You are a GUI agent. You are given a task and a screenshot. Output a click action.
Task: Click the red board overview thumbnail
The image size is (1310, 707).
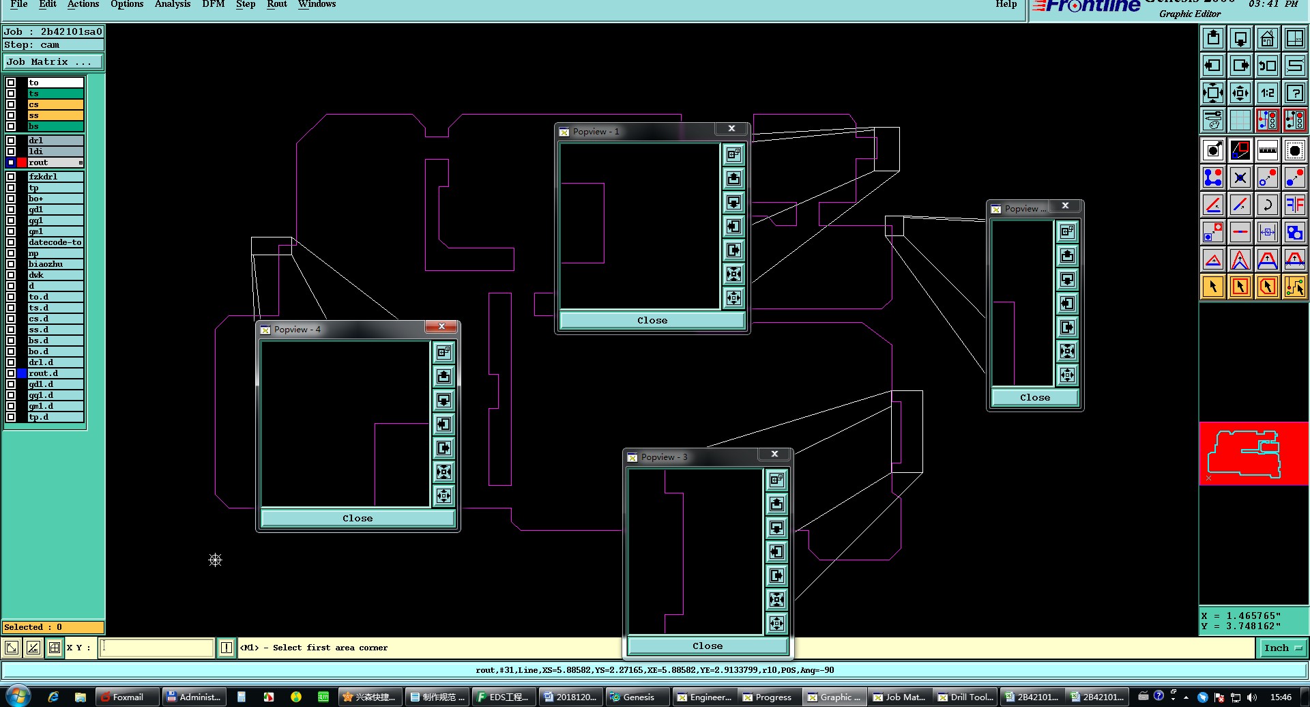click(1254, 454)
